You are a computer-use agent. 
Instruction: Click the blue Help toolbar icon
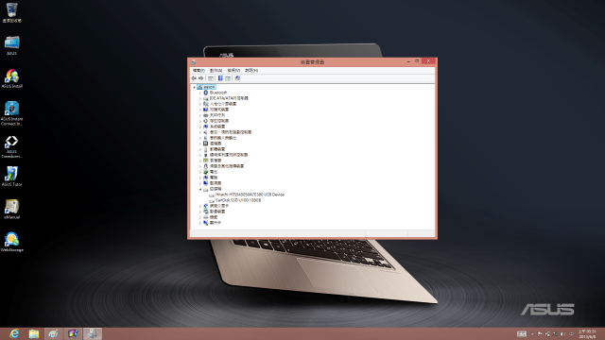pyautogui.click(x=220, y=78)
